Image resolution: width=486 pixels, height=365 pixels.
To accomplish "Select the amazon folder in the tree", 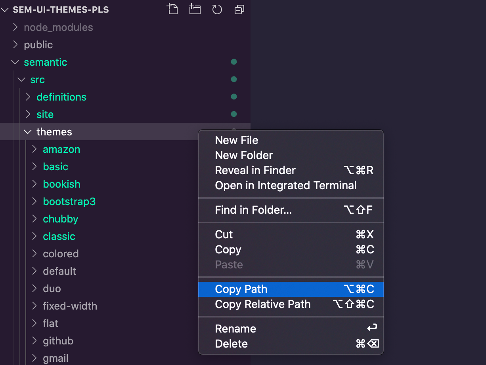I will (61, 149).
